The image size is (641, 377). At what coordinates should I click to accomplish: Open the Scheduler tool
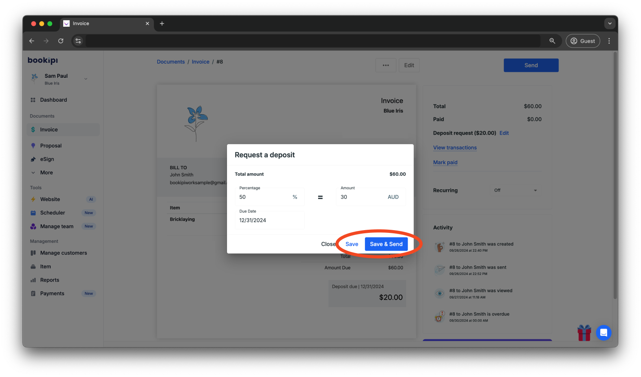pyautogui.click(x=52, y=212)
